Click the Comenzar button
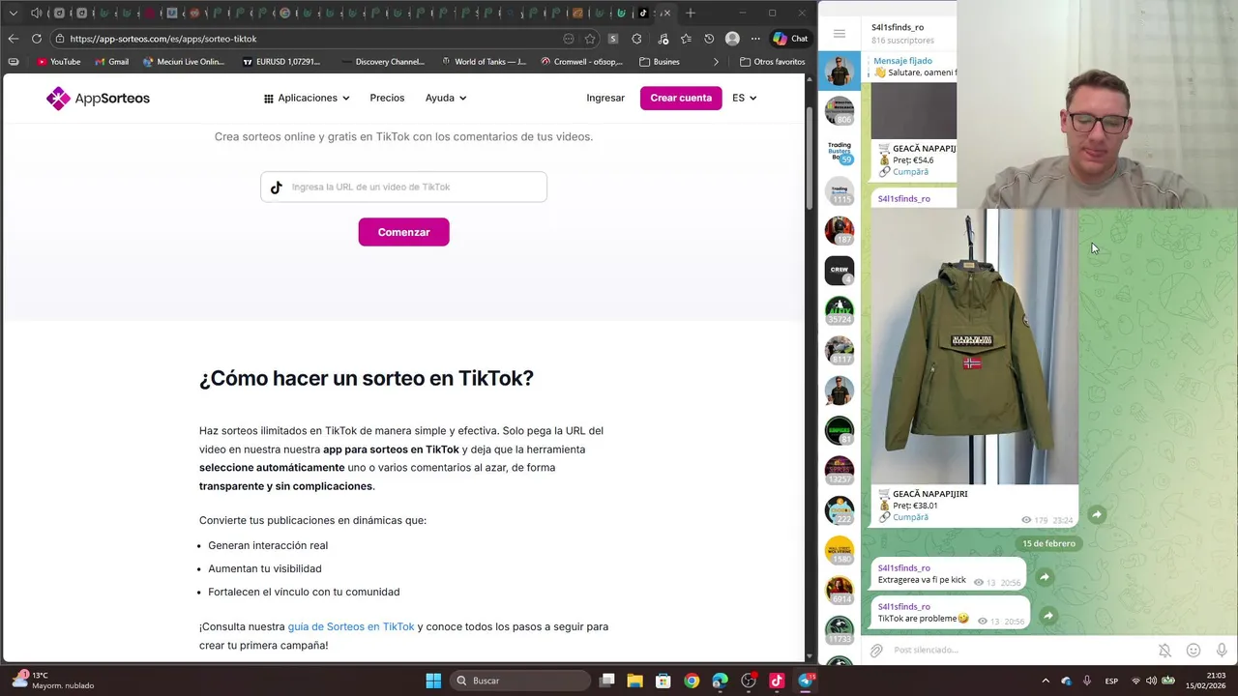This screenshot has height=696, width=1238. 403,232
